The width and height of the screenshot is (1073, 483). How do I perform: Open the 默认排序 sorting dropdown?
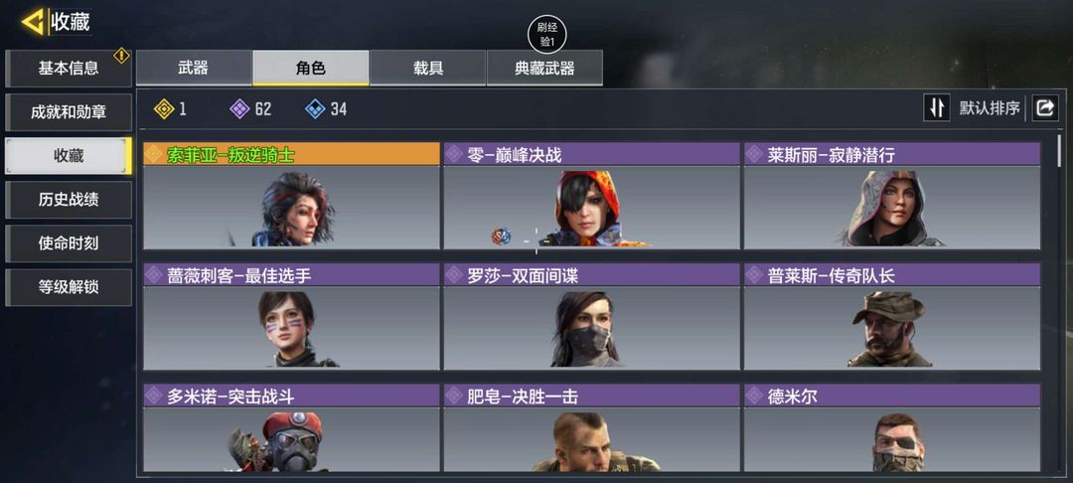point(990,108)
